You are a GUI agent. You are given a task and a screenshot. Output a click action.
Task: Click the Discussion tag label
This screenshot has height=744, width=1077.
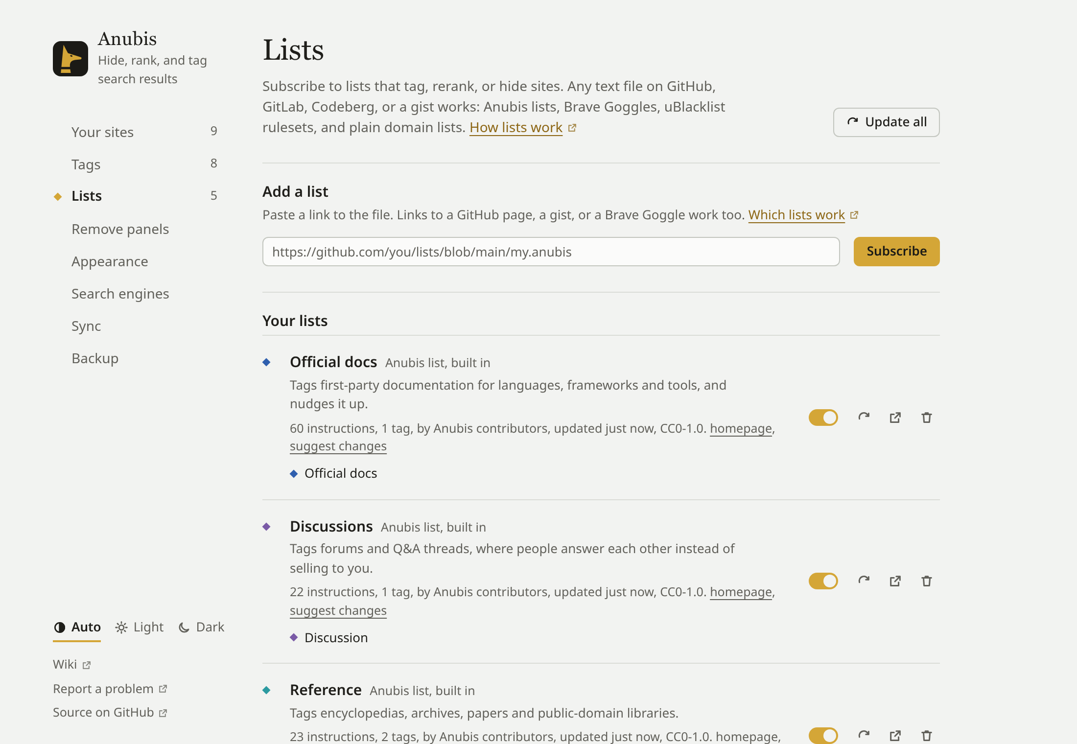pyautogui.click(x=336, y=638)
